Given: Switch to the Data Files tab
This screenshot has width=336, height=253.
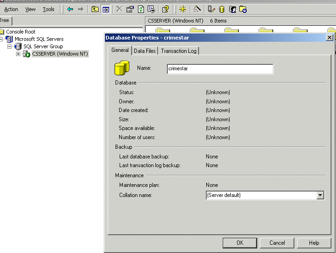Looking at the screenshot, I should 144,51.
